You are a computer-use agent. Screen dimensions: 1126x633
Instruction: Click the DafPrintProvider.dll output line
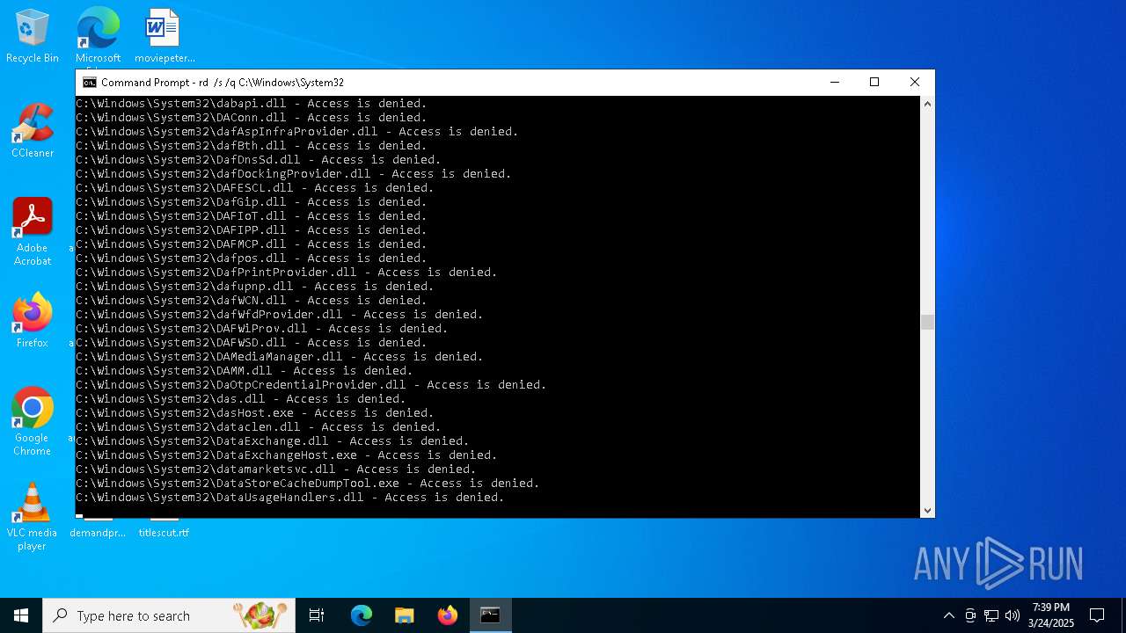point(287,273)
